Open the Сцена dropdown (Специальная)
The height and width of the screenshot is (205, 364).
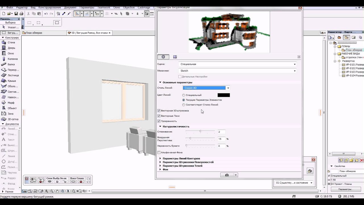pos(238,64)
